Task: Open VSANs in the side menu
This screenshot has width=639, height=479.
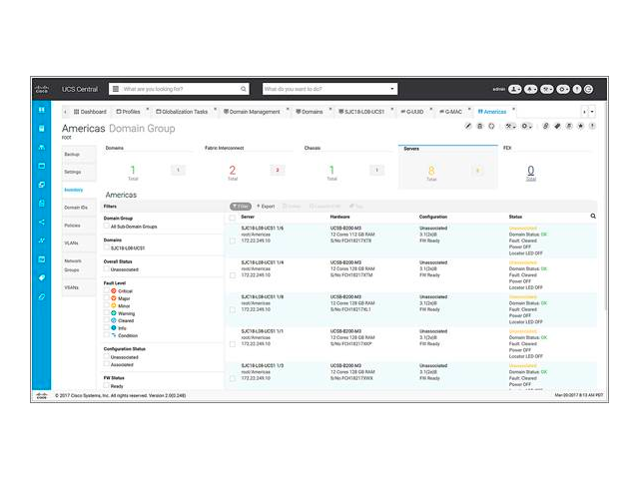Action: point(79,287)
